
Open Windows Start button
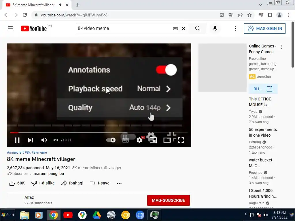tap(8, 215)
